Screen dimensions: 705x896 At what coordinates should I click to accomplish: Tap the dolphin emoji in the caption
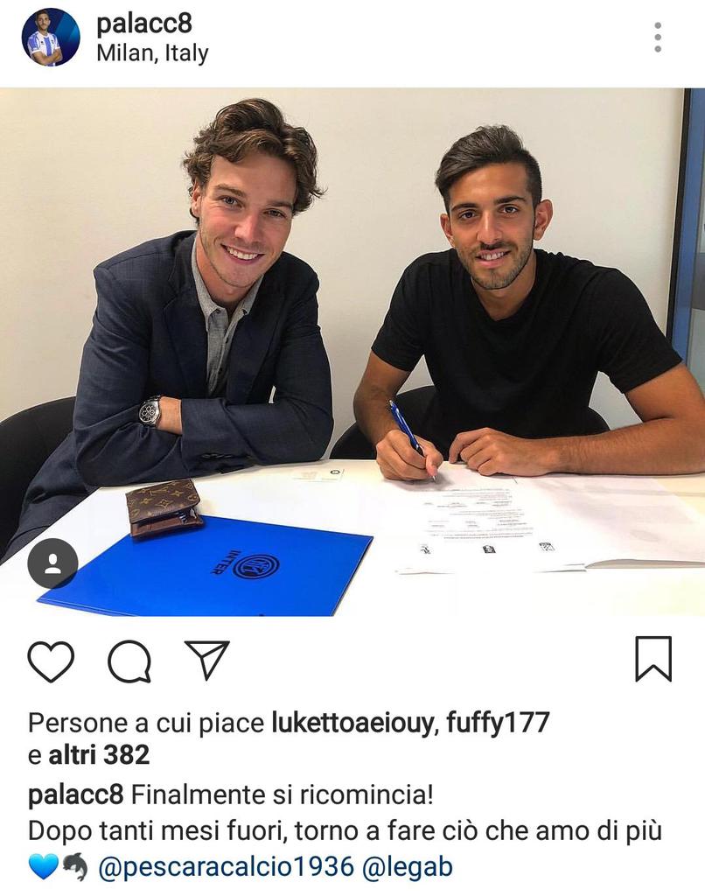75,867
